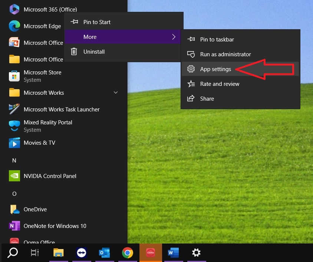Viewport: 313px width, 262px height.
Task: Click 'Microsoft 365 (Office)' label
Action: click(50, 10)
